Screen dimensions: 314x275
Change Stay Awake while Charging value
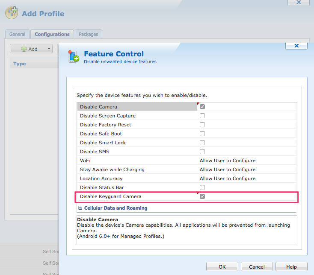pyautogui.click(x=228, y=170)
